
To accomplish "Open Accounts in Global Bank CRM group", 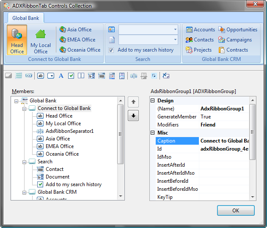I will 200,30.
